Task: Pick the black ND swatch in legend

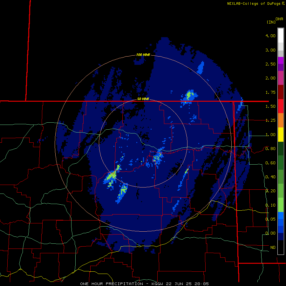Action: tap(281, 247)
